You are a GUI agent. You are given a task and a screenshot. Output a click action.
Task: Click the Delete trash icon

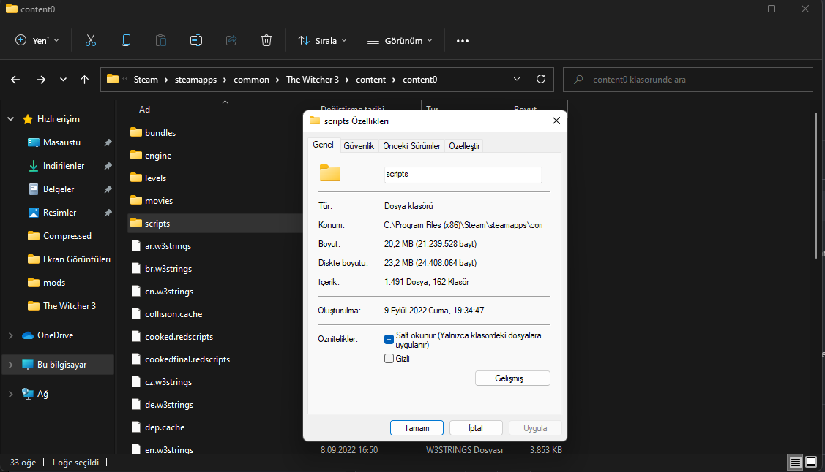pyautogui.click(x=266, y=40)
